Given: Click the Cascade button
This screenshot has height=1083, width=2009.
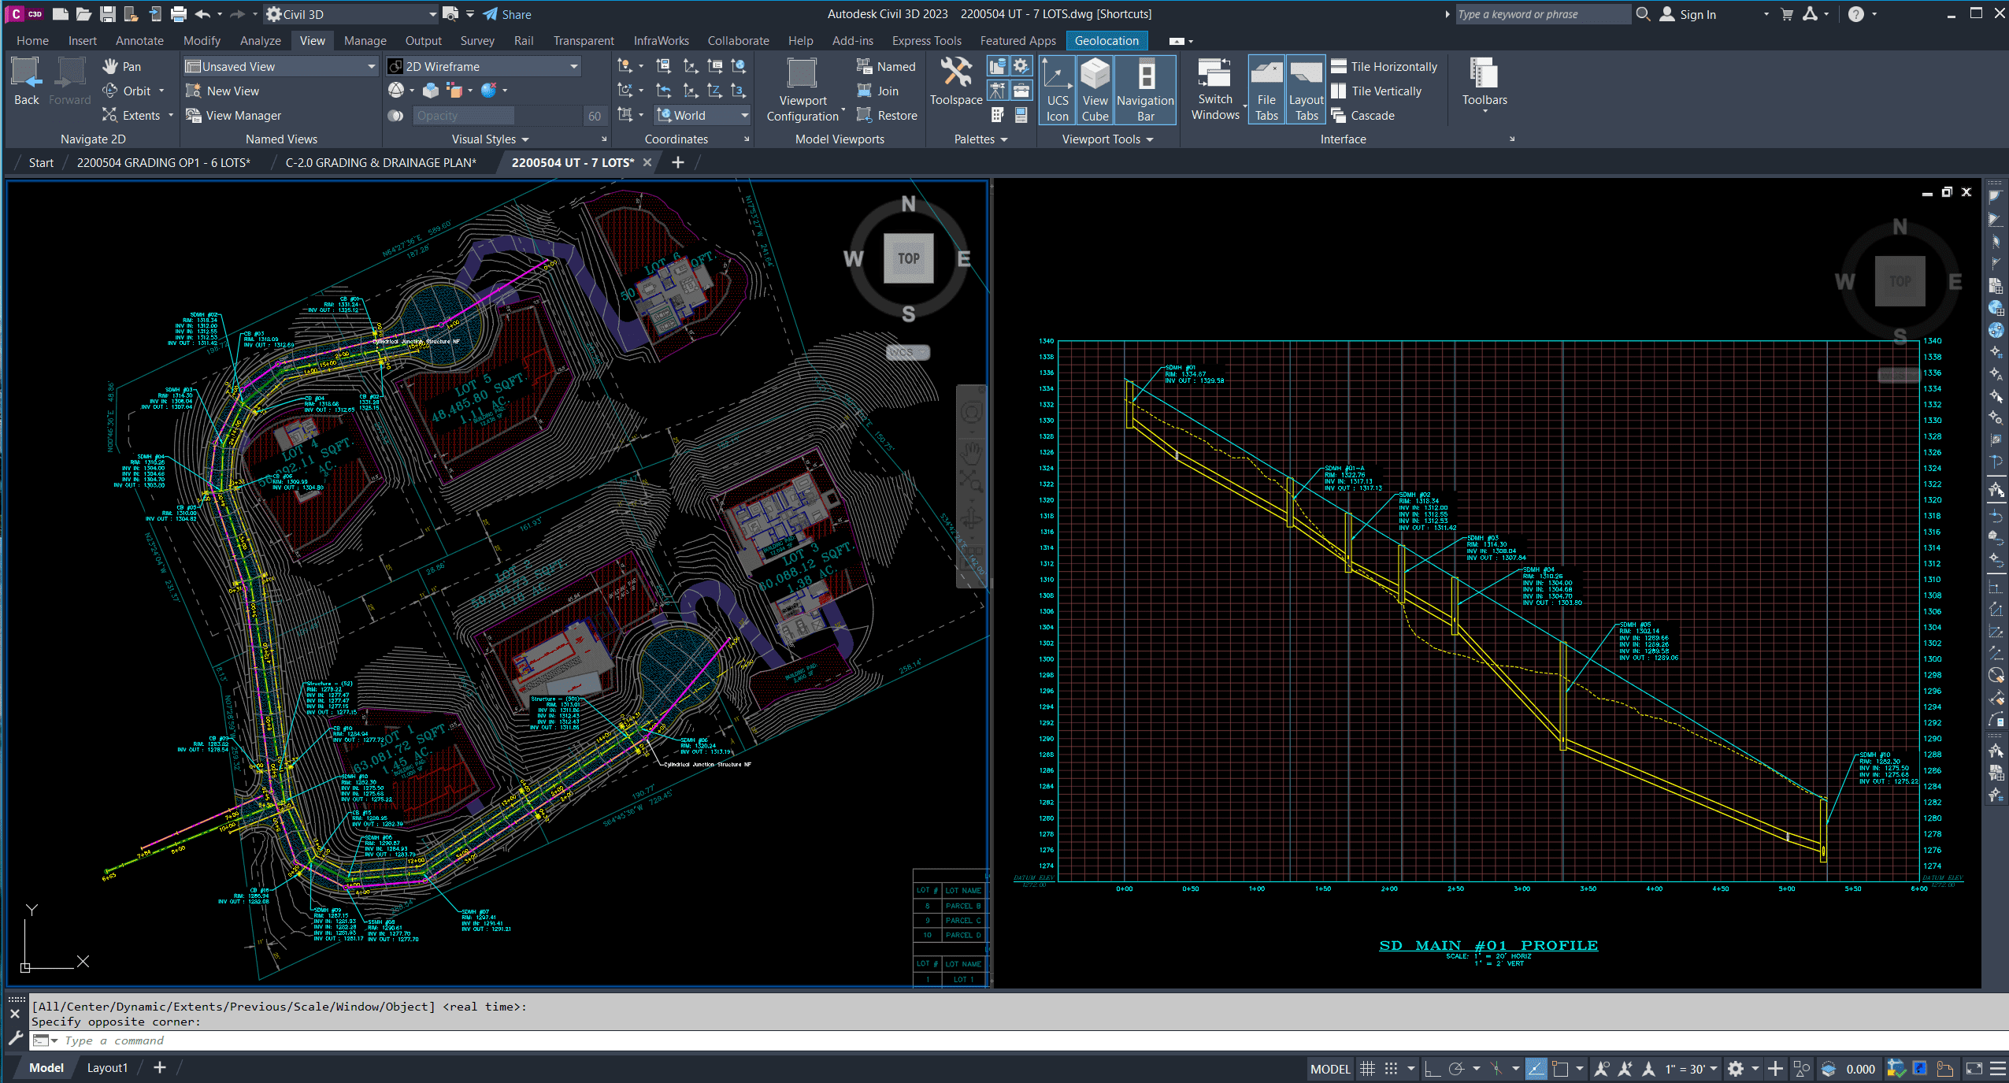Looking at the screenshot, I should [x=1372, y=116].
